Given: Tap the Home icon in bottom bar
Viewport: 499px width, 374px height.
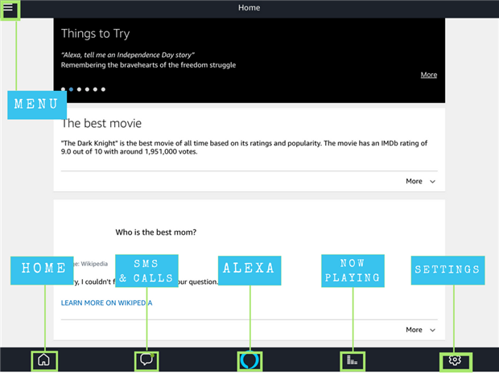Looking at the screenshot, I should [43, 360].
